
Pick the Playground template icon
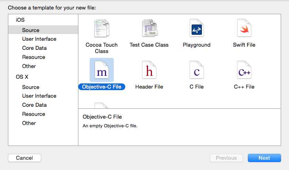coord(197,28)
